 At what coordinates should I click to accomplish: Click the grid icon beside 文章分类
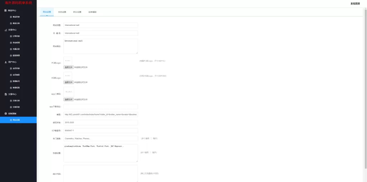click(11, 101)
